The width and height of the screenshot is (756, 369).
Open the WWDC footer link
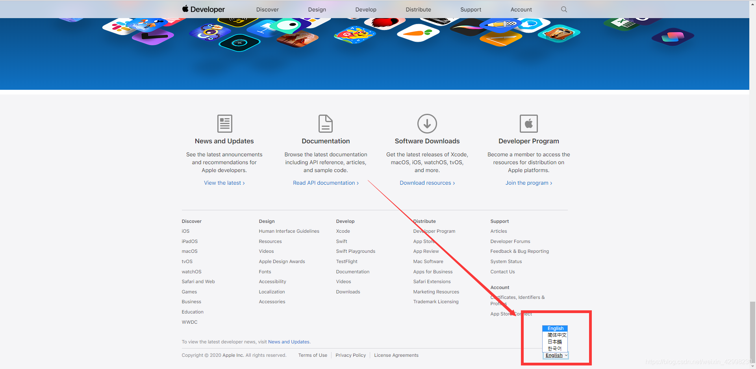pyautogui.click(x=189, y=322)
